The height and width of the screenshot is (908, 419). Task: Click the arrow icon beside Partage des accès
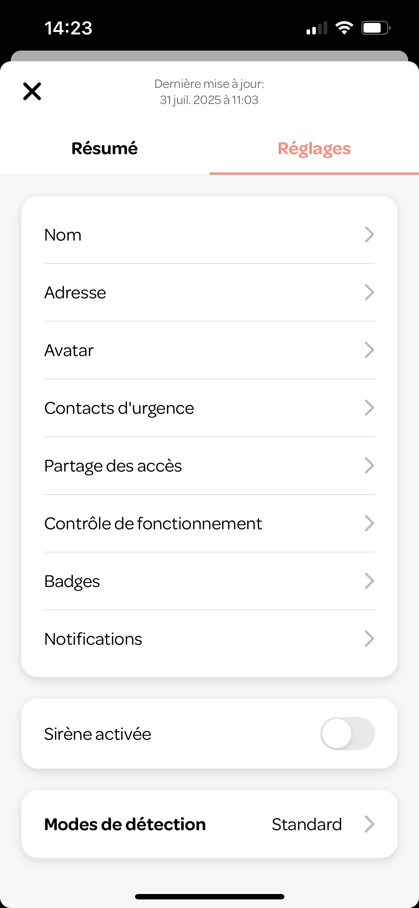coord(369,465)
